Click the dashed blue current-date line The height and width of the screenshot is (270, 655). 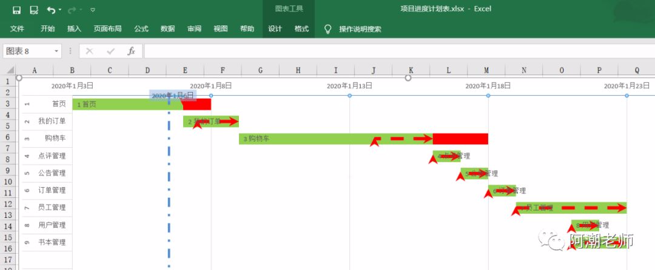169,183
